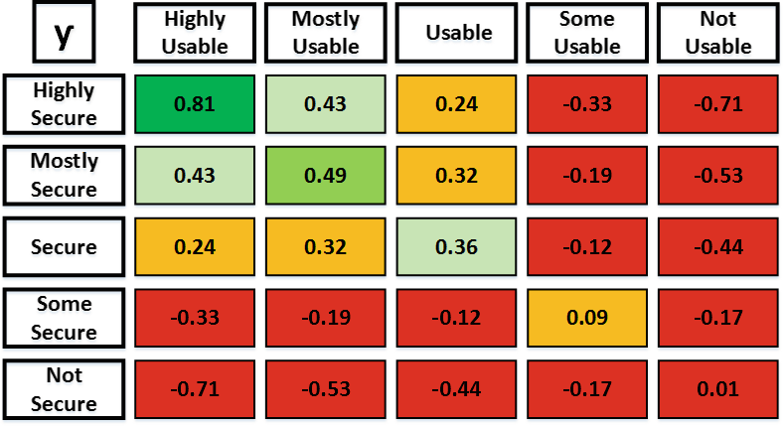Click the red 0.01 cell
The image size is (783, 426).
pos(718,390)
